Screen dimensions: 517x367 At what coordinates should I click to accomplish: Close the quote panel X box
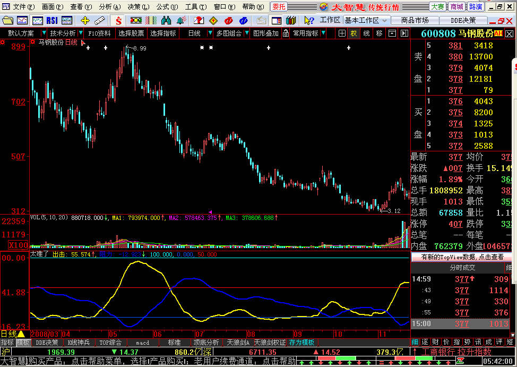point(510,33)
